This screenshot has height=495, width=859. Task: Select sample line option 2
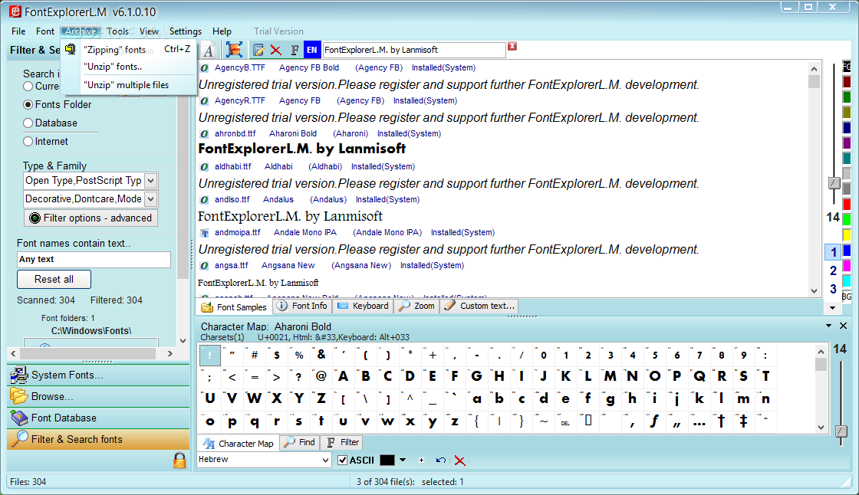tap(833, 270)
